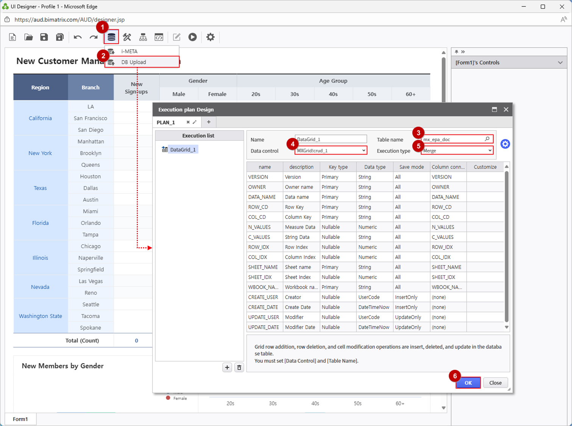Search for a table via the magnifier icon
This screenshot has height=426, width=572.
tap(487, 139)
